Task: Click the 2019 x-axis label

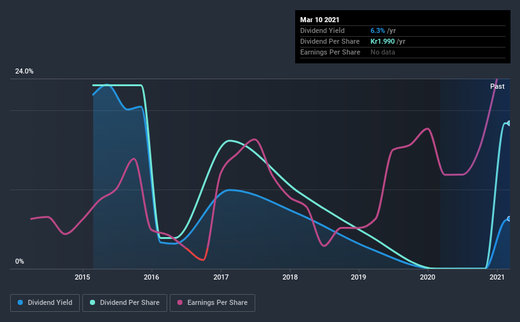Action: 358,277
